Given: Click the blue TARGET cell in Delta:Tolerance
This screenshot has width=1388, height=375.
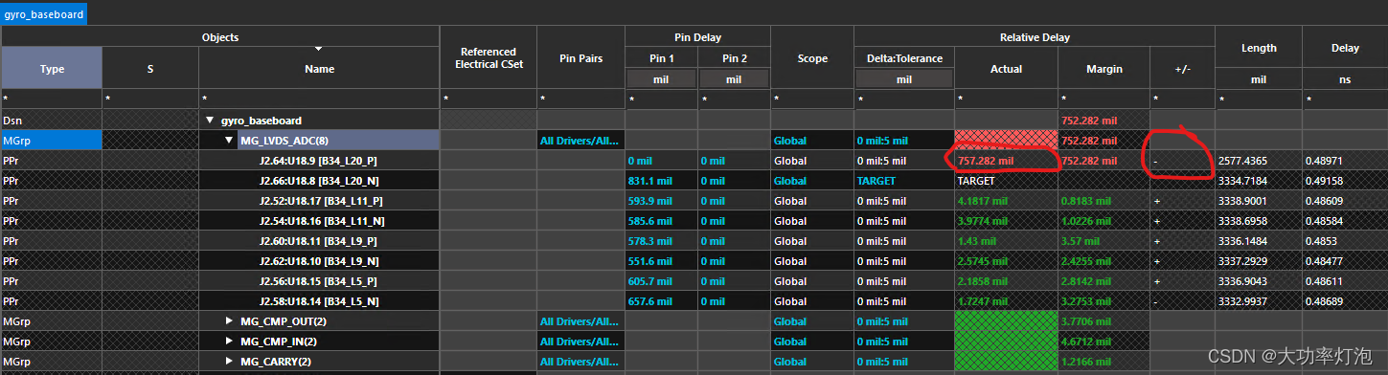Looking at the screenshot, I should pos(904,181).
